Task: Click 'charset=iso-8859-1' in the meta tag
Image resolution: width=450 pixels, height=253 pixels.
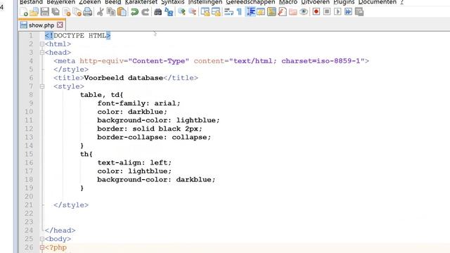Action: click(x=321, y=61)
